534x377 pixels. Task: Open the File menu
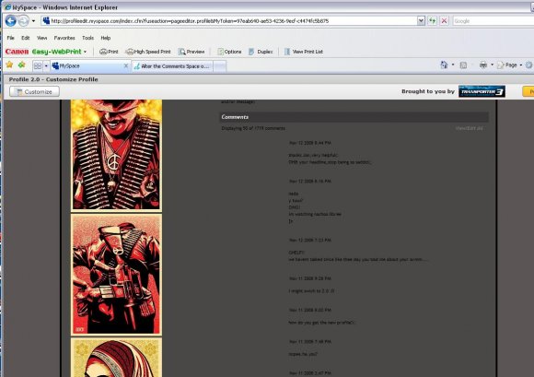click(10, 38)
